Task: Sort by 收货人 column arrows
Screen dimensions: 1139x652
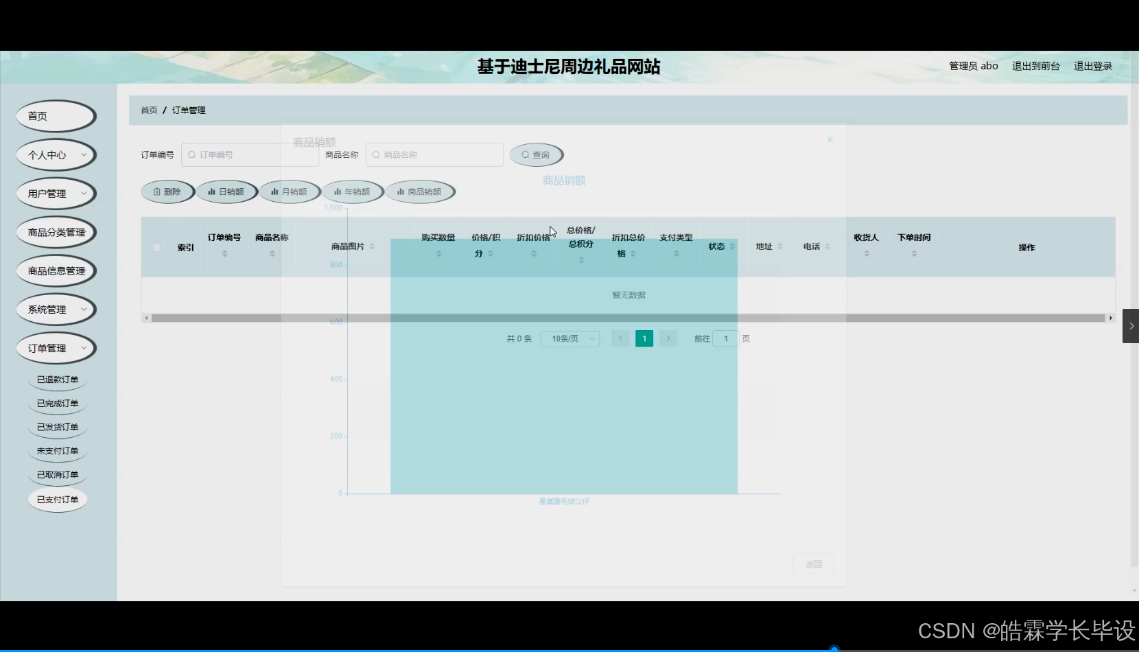Action: 867,254
